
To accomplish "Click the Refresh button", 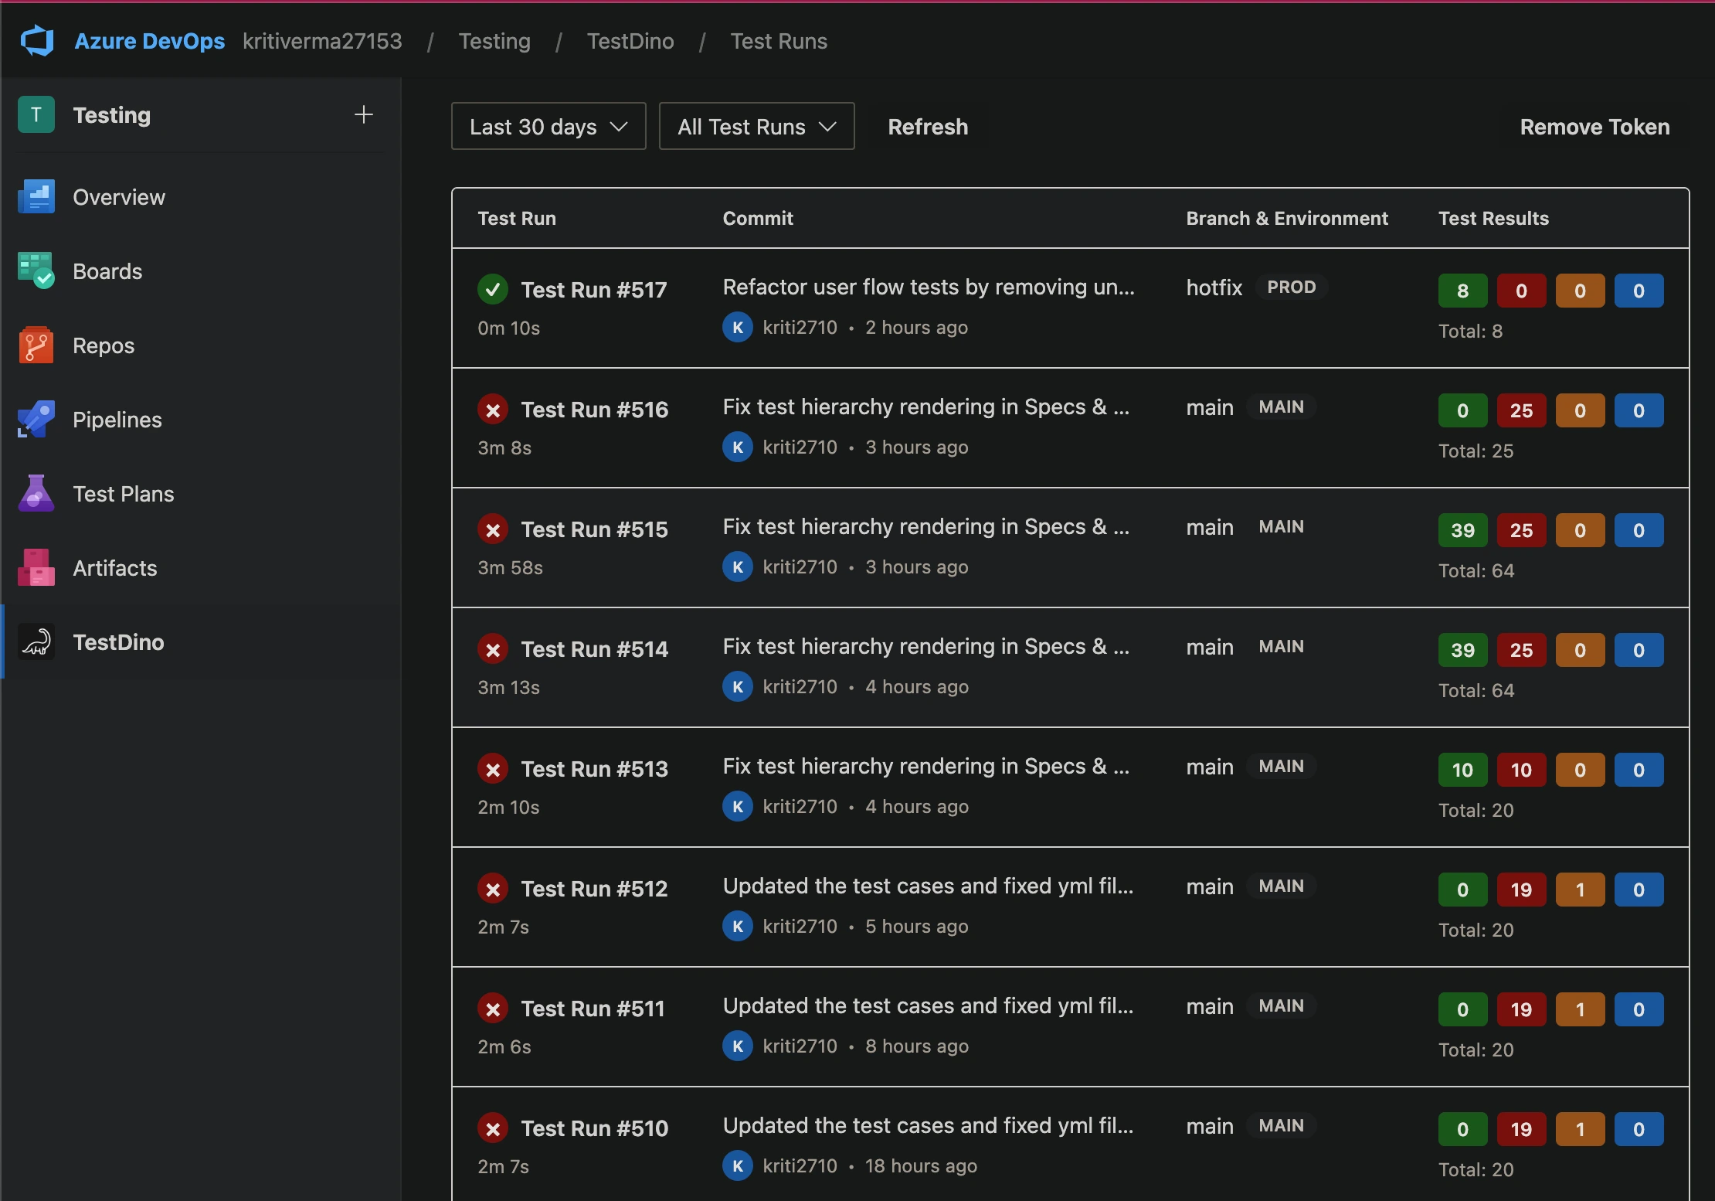I will pos(927,126).
